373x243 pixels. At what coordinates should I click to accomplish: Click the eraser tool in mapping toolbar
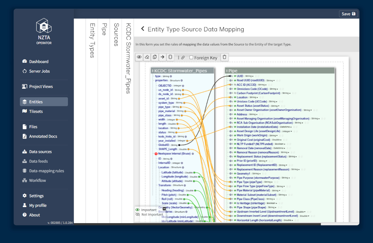pos(147,57)
